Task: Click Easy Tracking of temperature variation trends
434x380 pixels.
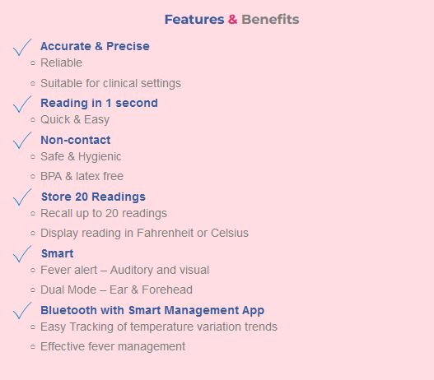Action: pos(159,327)
